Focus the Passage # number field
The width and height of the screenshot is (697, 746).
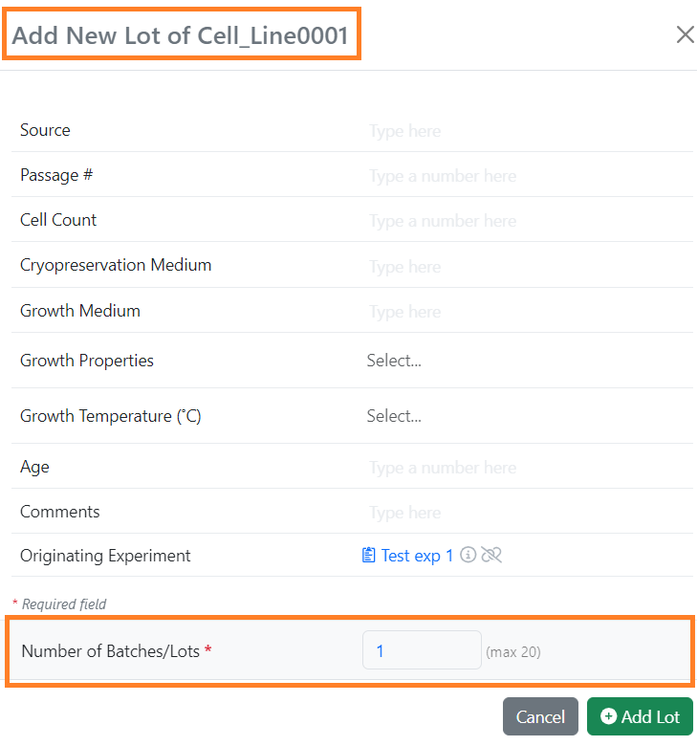coord(528,176)
